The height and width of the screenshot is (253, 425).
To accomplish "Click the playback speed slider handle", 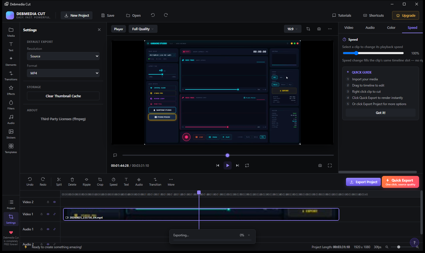I will pyautogui.click(x=356, y=53).
